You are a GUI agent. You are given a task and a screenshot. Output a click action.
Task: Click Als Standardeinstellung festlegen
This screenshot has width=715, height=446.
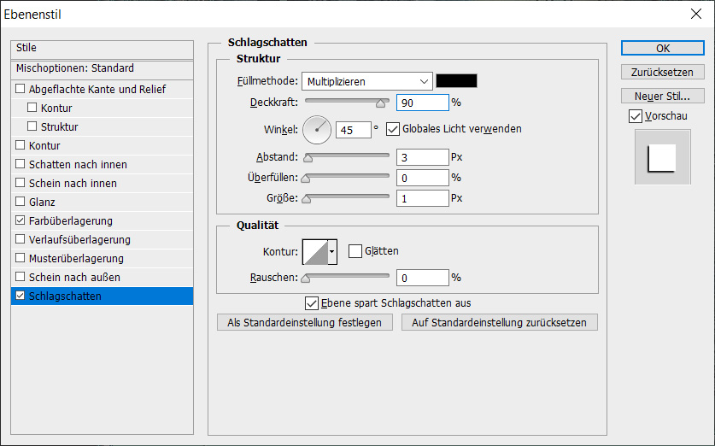coord(305,322)
